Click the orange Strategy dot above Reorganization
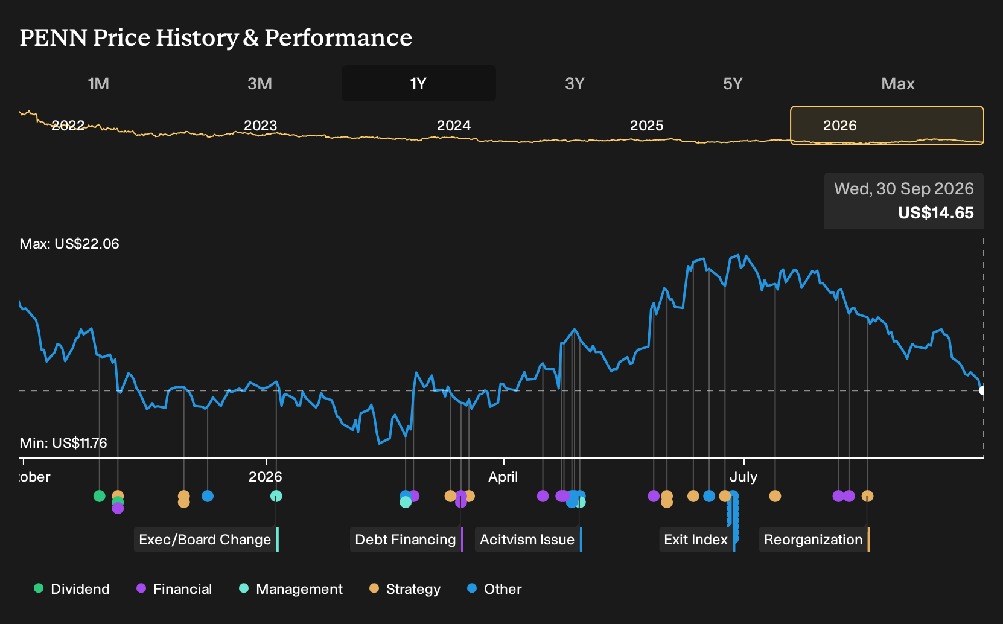Viewport: 1003px width, 624px height. tap(867, 496)
